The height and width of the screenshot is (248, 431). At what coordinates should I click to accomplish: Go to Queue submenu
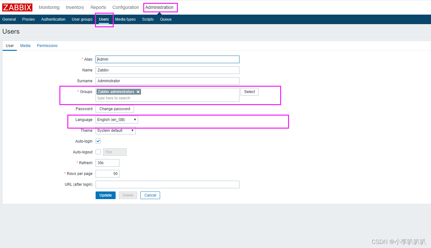click(x=166, y=19)
